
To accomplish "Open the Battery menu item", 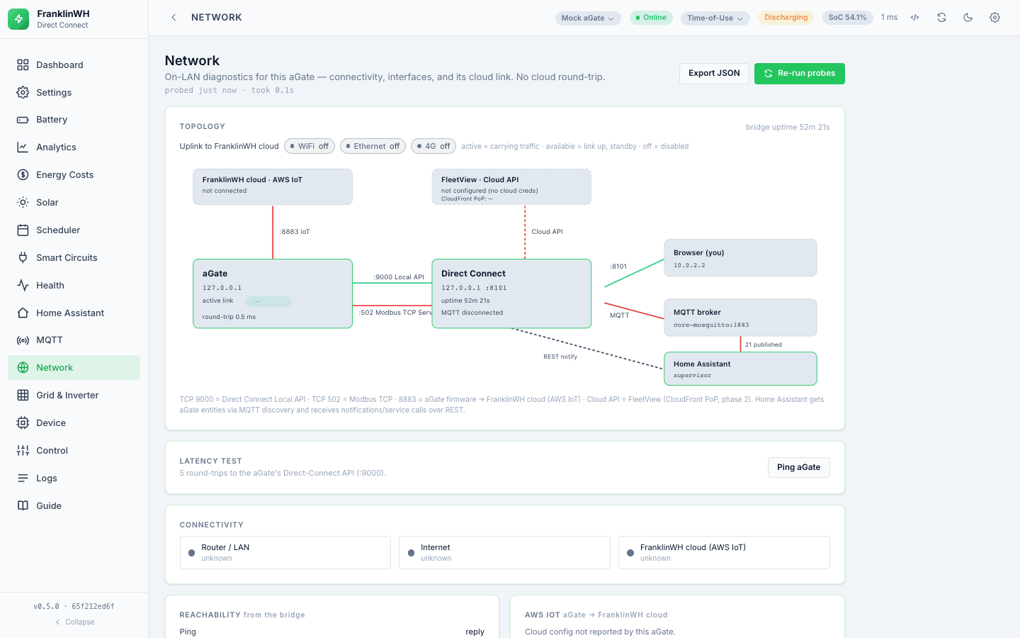I will pyautogui.click(x=74, y=120).
